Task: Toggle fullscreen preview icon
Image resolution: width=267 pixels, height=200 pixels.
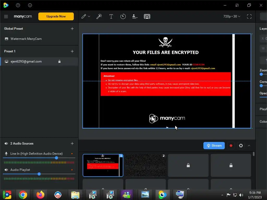Action: click(x=249, y=16)
